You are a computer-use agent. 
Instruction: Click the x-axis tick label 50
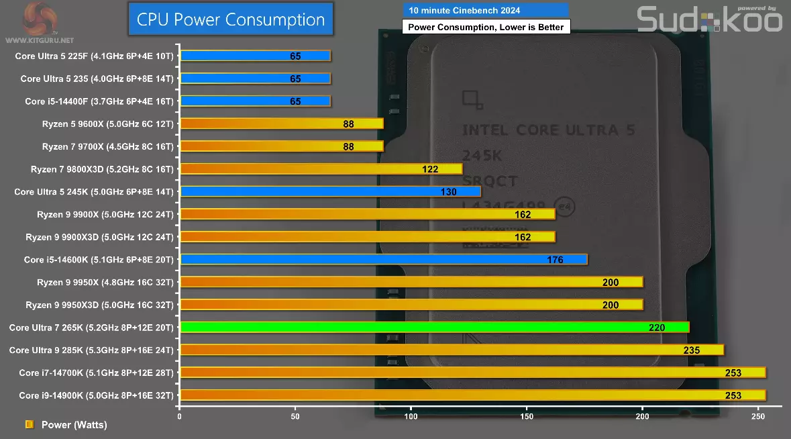pyautogui.click(x=295, y=416)
